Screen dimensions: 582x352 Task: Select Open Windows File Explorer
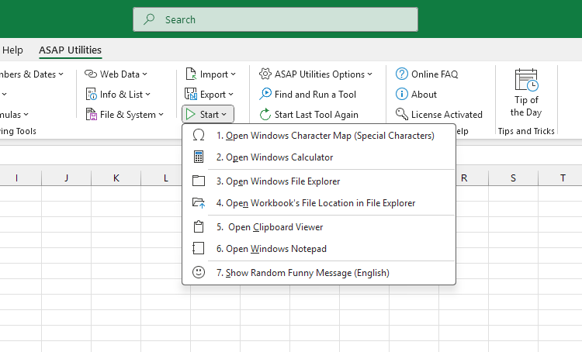coord(319,181)
